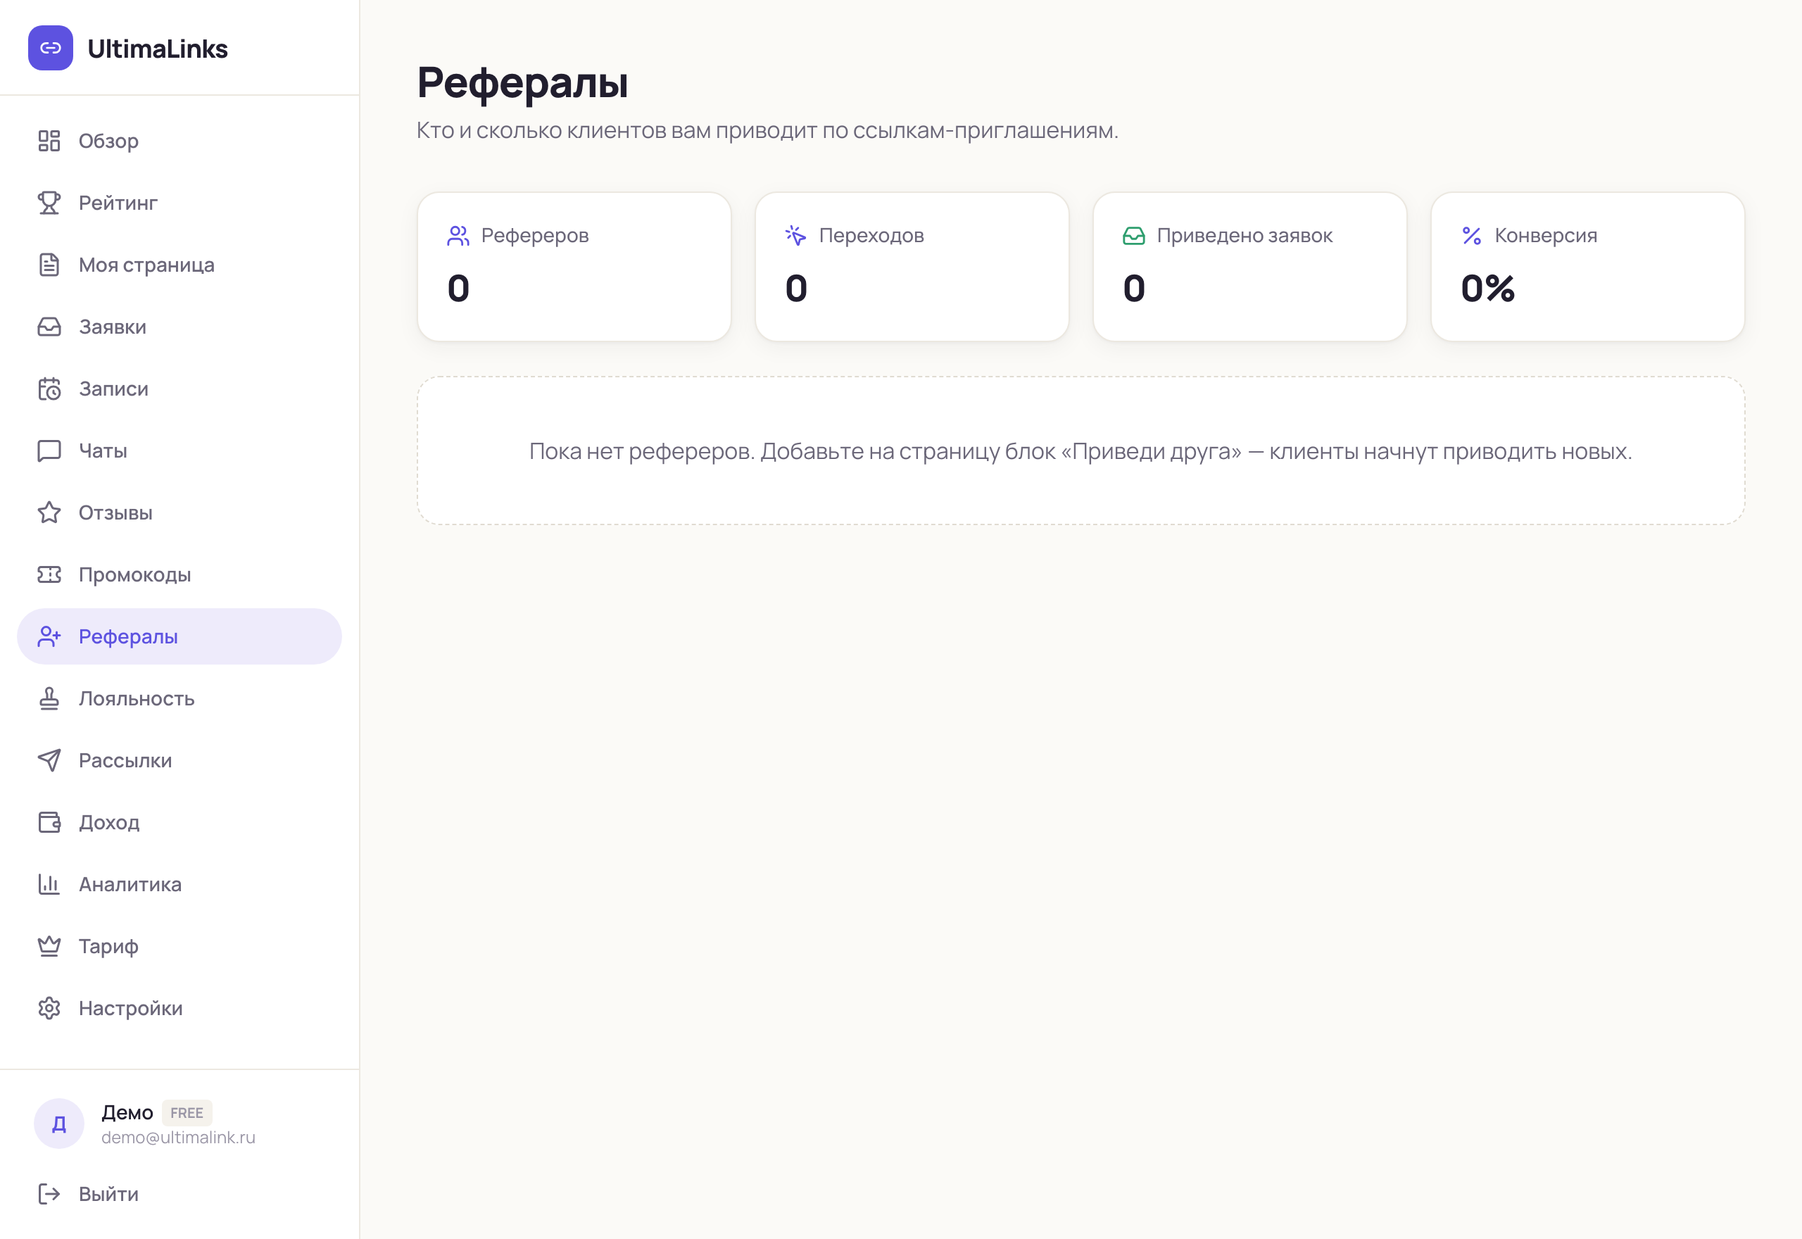1802x1239 pixels.
Task: Click the Промокоды ticket icon
Action: [x=49, y=574]
